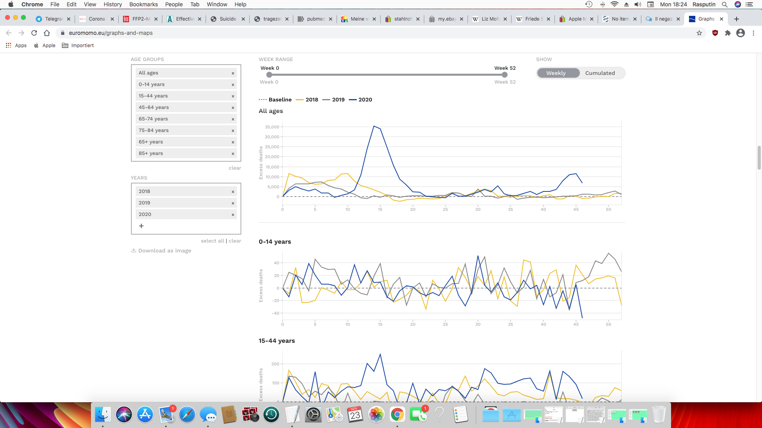Screen dimensions: 762x428
Task: Remove the 2019 year filter
Action: pyautogui.click(x=233, y=203)
